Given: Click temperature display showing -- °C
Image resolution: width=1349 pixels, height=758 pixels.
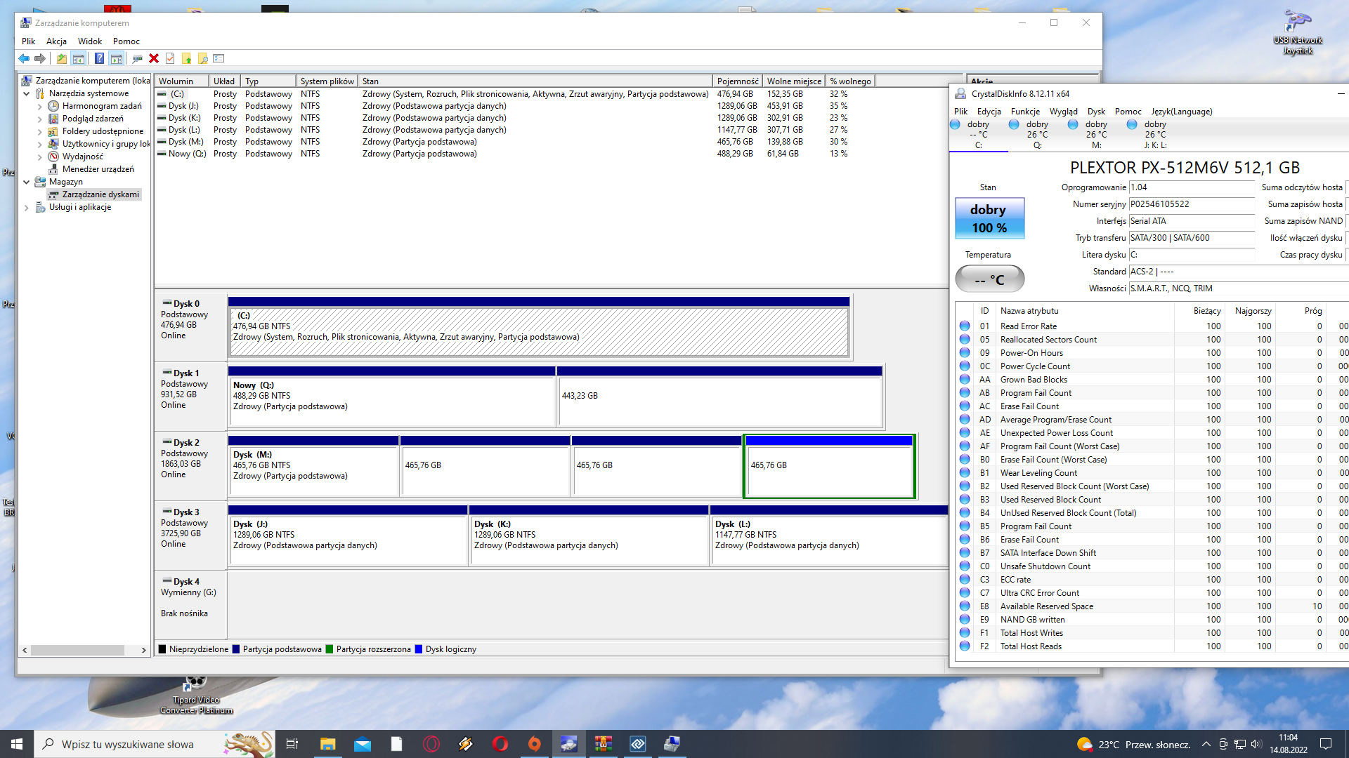Looking at the screenshot, I should click(x=989, y=279).
